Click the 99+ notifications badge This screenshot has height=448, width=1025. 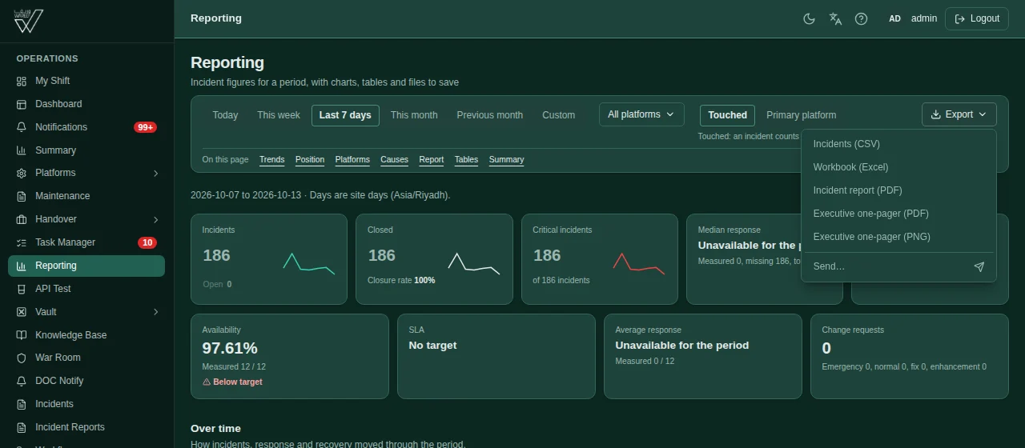click(x=145, y=127)
